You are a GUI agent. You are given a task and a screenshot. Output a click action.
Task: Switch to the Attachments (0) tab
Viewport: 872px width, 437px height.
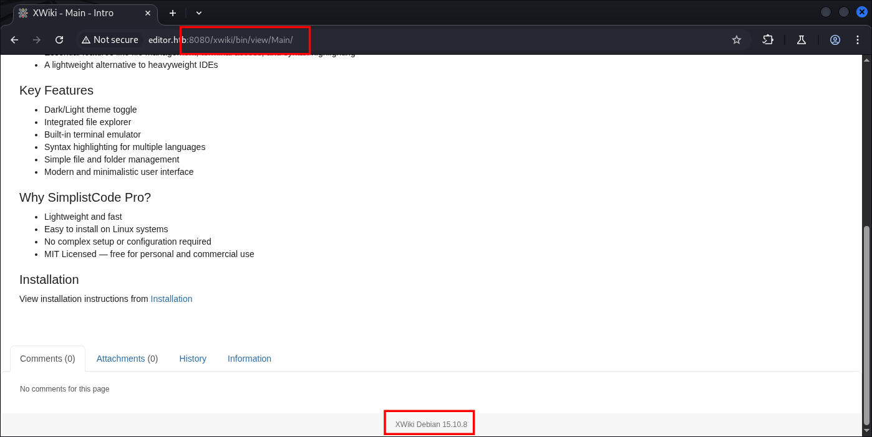pos(127,359)
